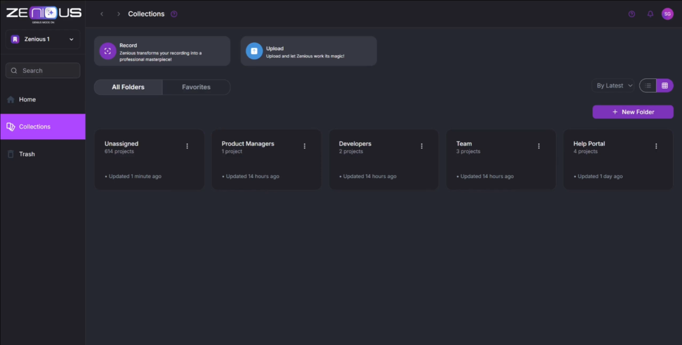
Task: Open options menu for Developers folder
Action: click(x=422, y=146)
